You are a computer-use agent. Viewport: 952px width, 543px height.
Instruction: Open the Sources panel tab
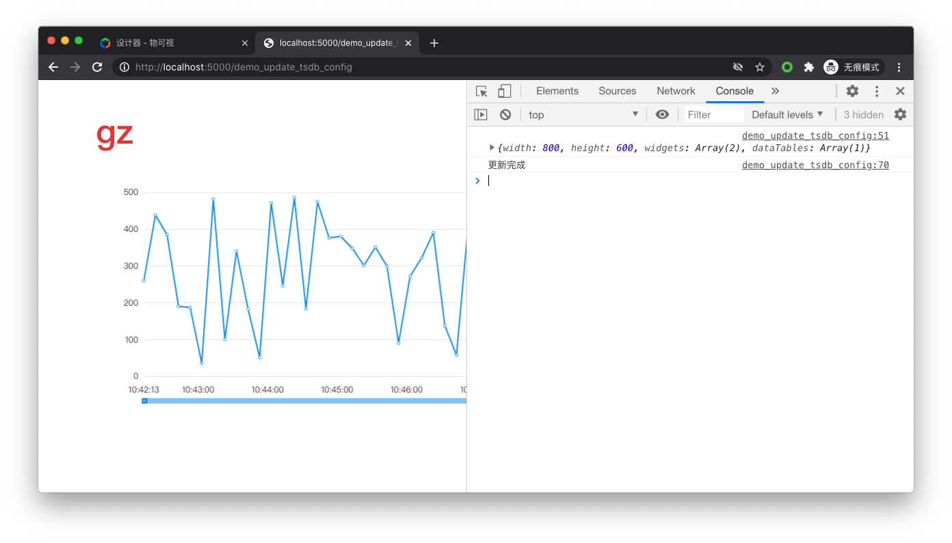[x=618, y=91]
